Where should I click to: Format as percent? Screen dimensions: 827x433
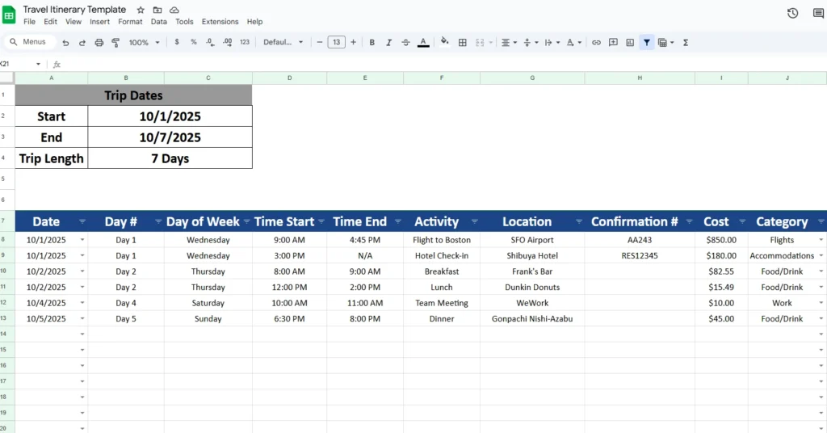(x=194, y=42)
